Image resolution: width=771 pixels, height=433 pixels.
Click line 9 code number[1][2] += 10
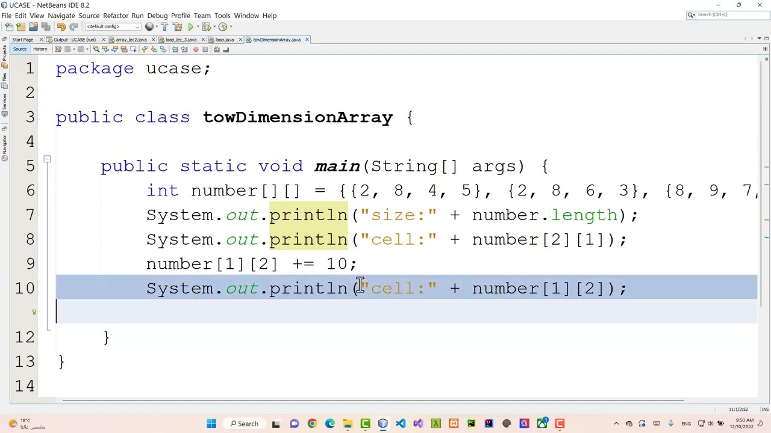tap(251, 264)
